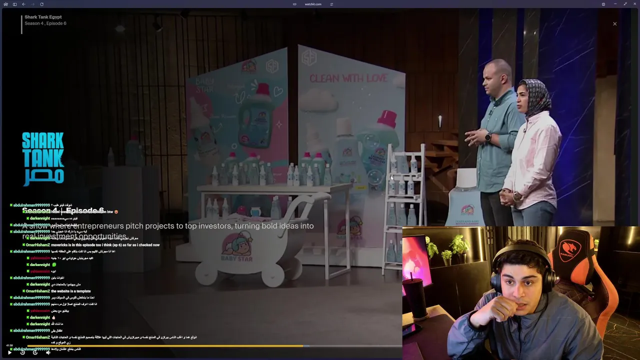This screenshot has width=640, height=360.
Task: Open the browser home icon
Action: point(5,4)
